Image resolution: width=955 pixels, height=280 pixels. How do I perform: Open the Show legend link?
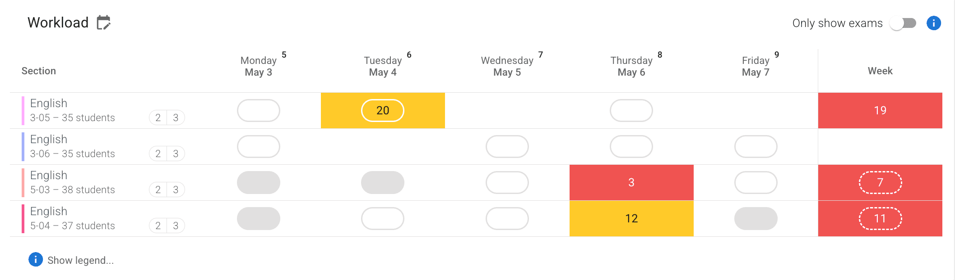tap(80, 260)
